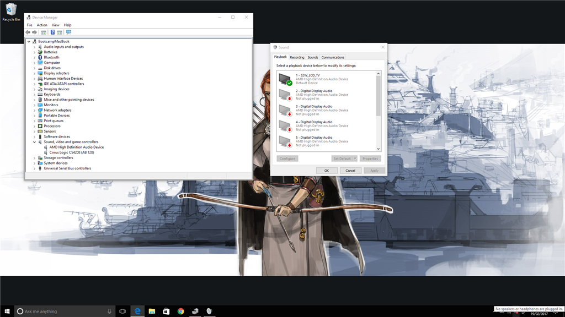The image size is (565, 317).
Task: Switch to the Communications tab
Action: 333,57
